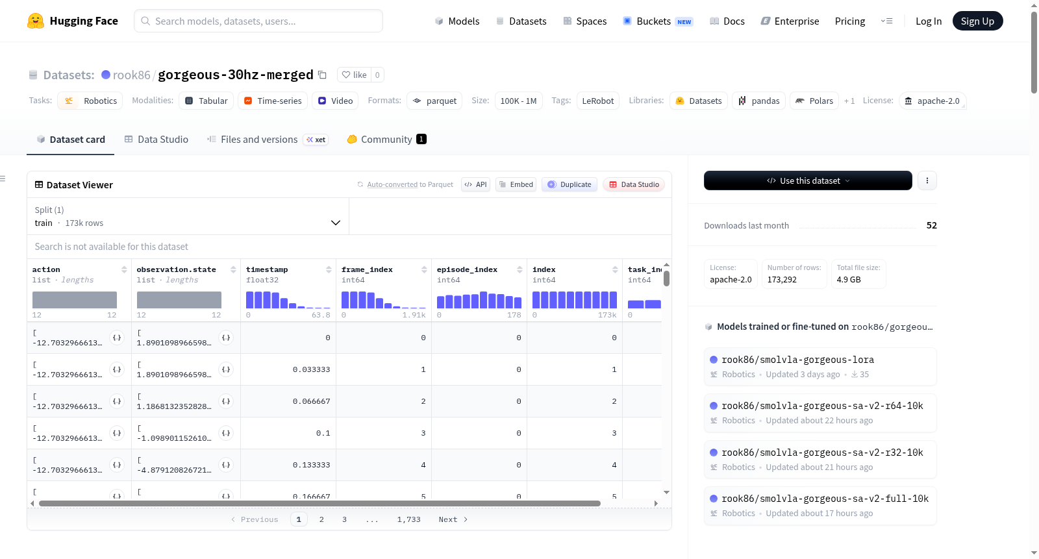Image resolution: width=1039 pixels, height=559 pixels.
Task: Click the apache-2.0 license tag
Action: 933,101
